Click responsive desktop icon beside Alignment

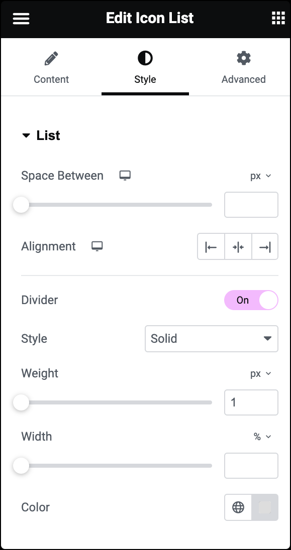[x=97, y=246]
